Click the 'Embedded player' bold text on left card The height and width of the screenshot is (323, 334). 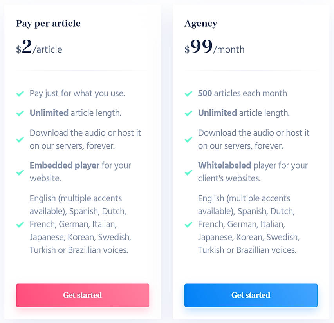[64, 165]
